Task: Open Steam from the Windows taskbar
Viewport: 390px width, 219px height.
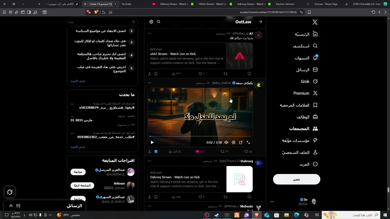Action: click(217, 215)
